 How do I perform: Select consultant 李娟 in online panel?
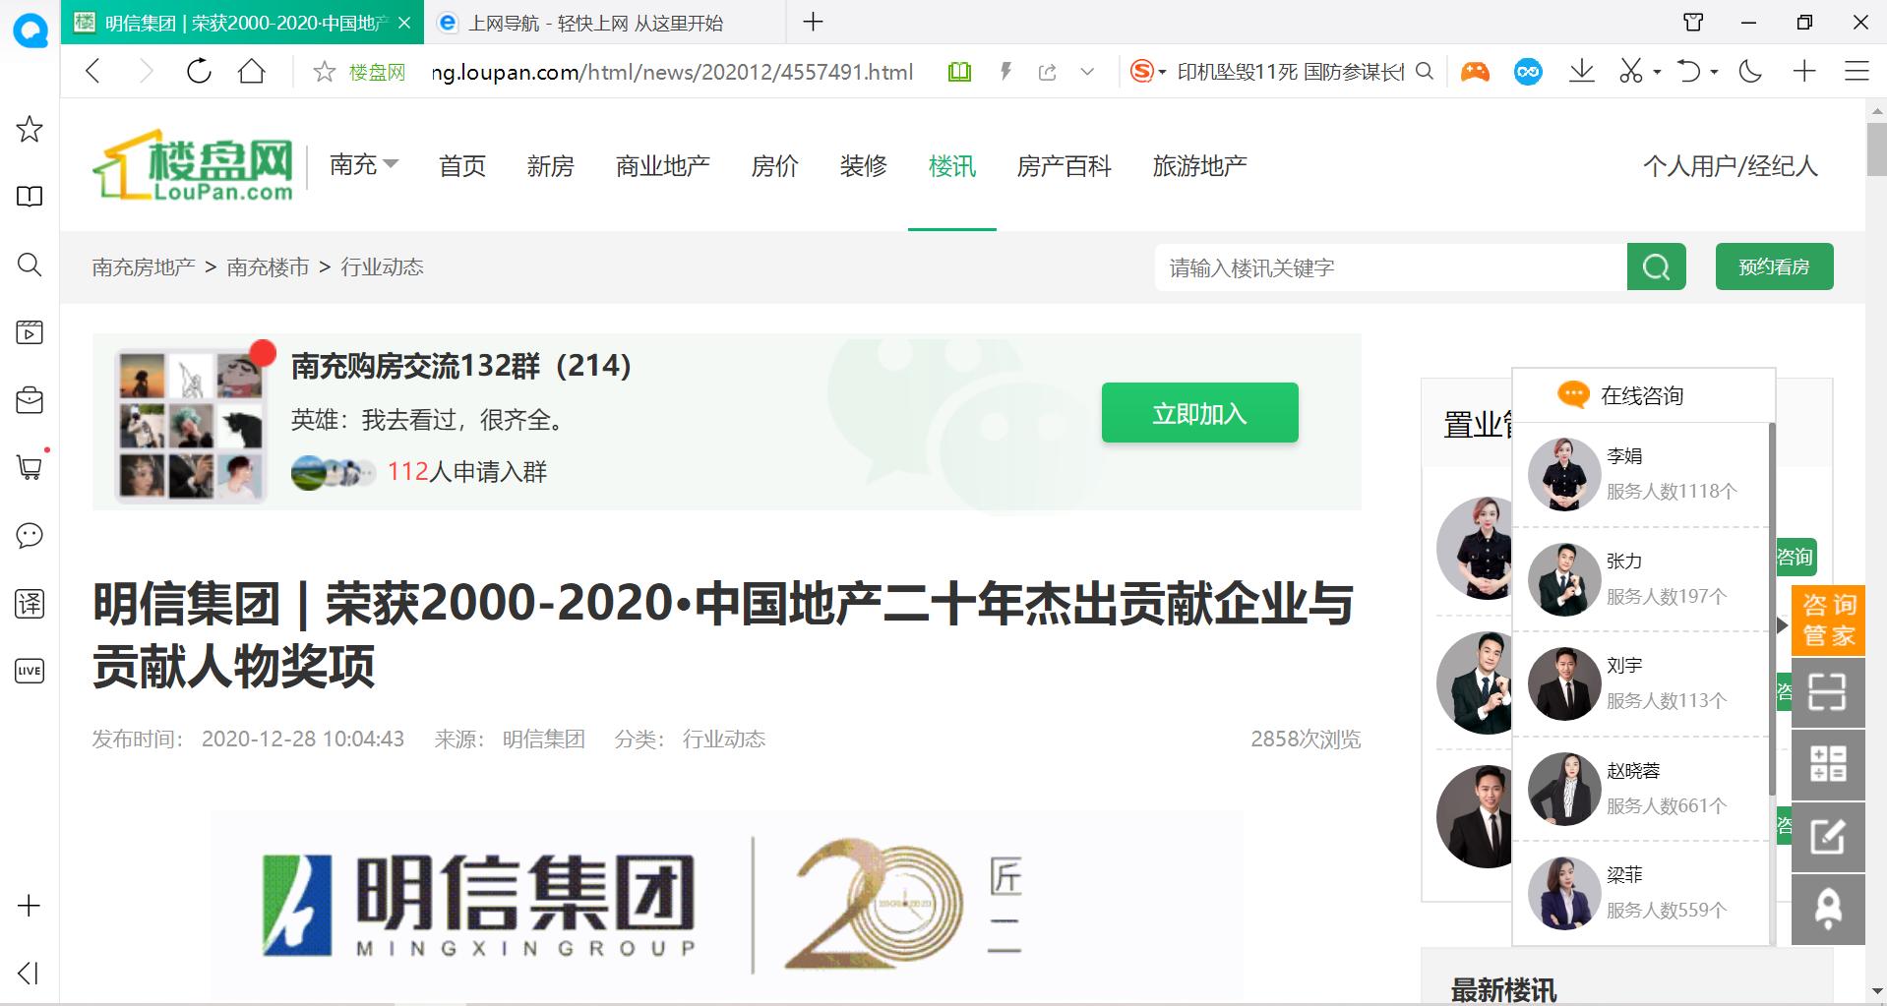pos(1640,474)
